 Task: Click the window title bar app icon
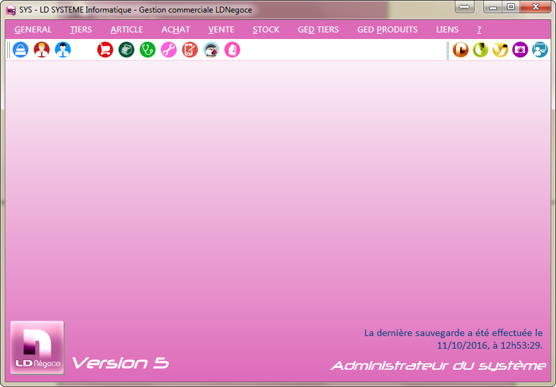[11, 9]
